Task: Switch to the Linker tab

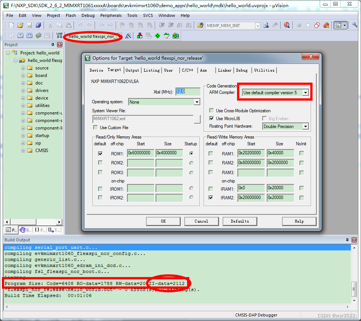Action: [x=225, y=70]
